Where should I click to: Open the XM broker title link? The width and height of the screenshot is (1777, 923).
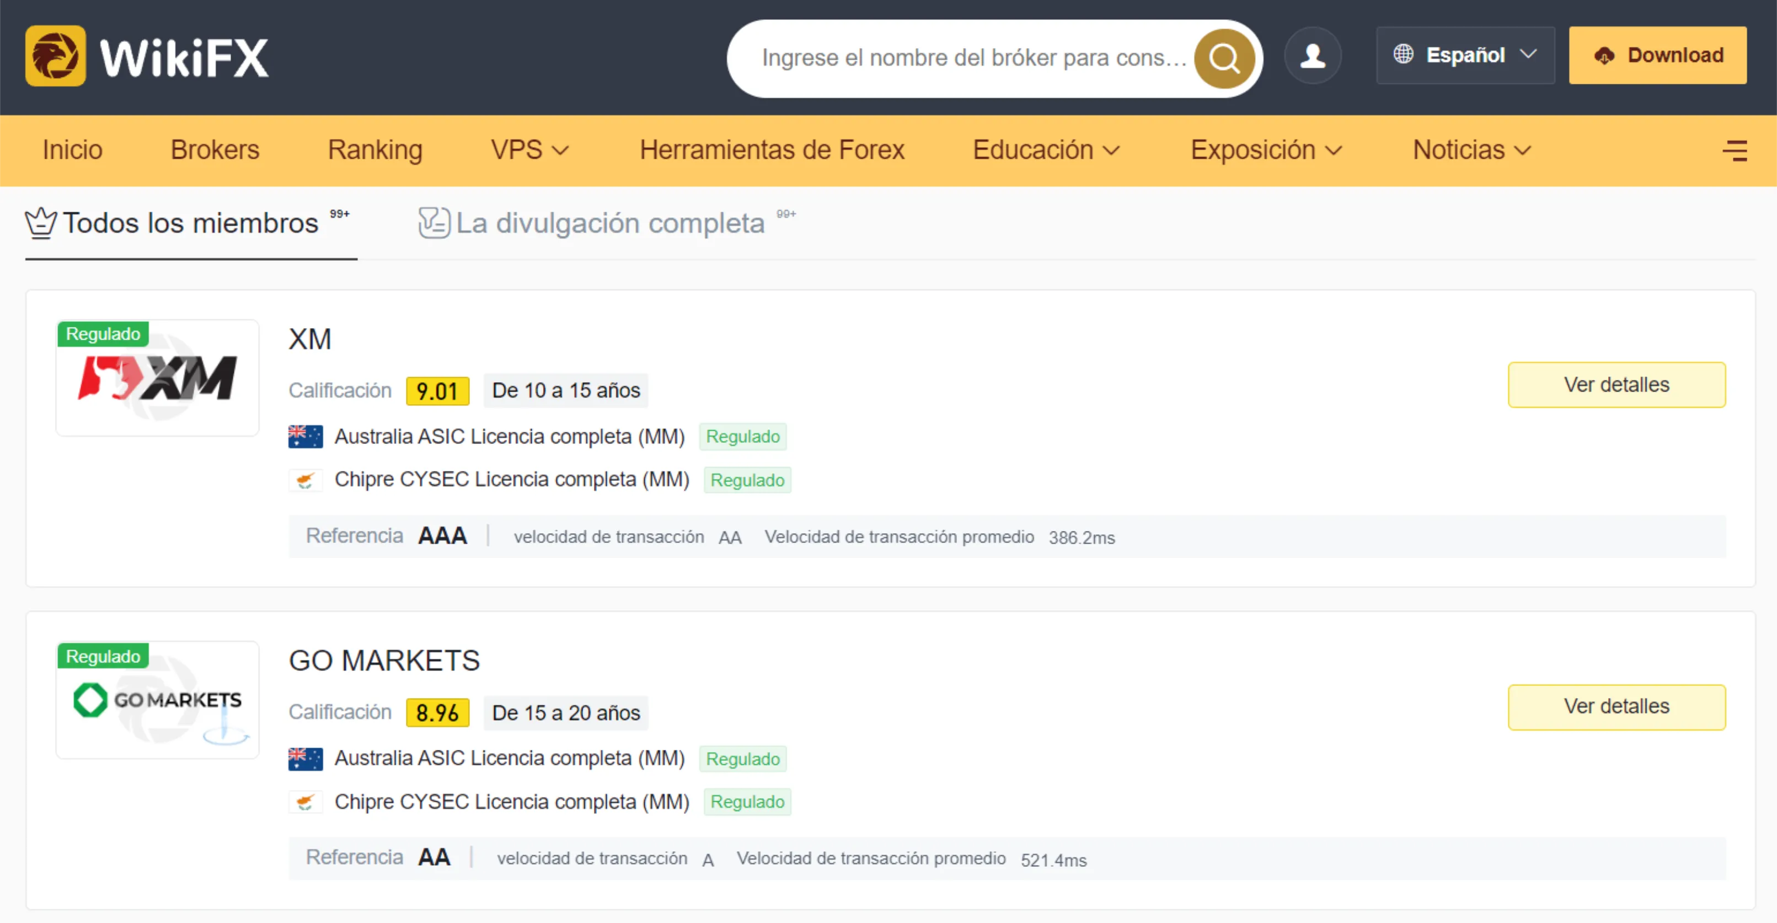point(310,340)
